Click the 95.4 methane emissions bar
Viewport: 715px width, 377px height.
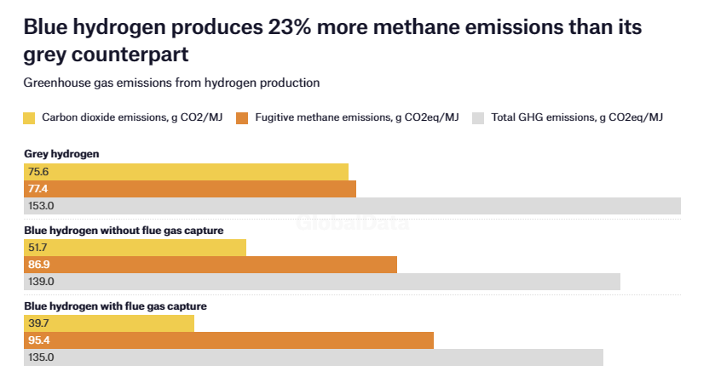(228, 340)
